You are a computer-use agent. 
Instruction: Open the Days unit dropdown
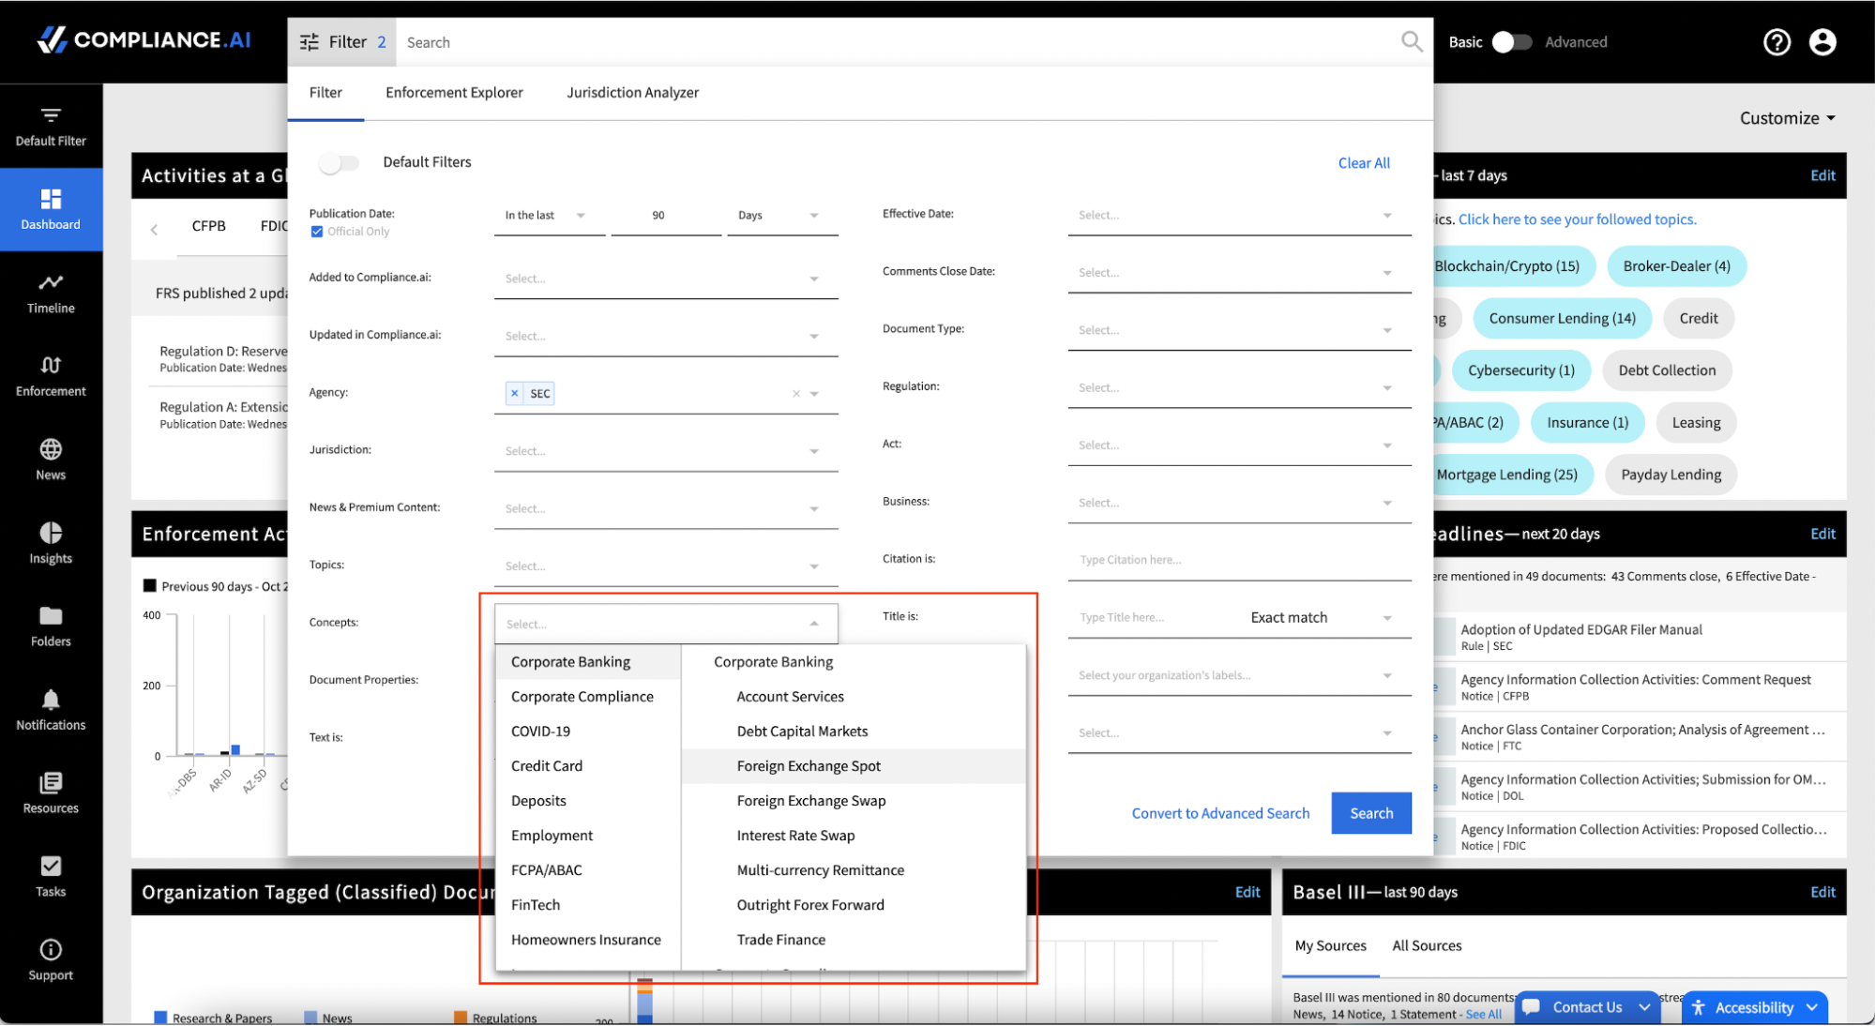coord(781,216)
